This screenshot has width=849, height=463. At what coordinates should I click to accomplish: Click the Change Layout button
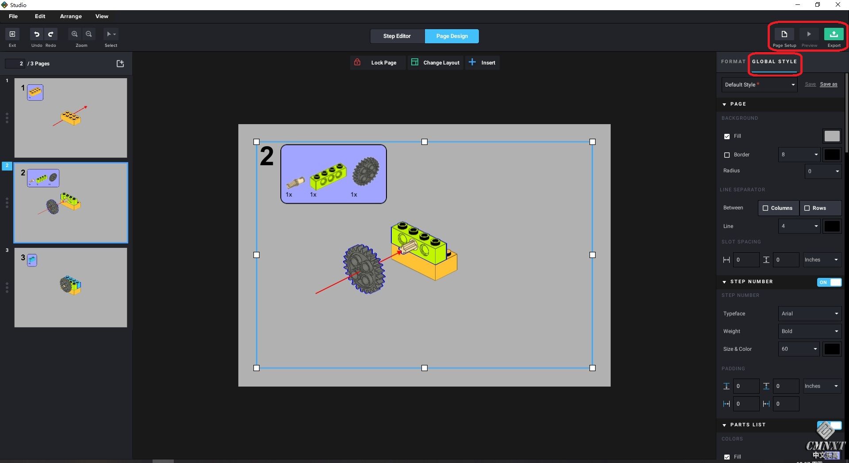[436, 63]
